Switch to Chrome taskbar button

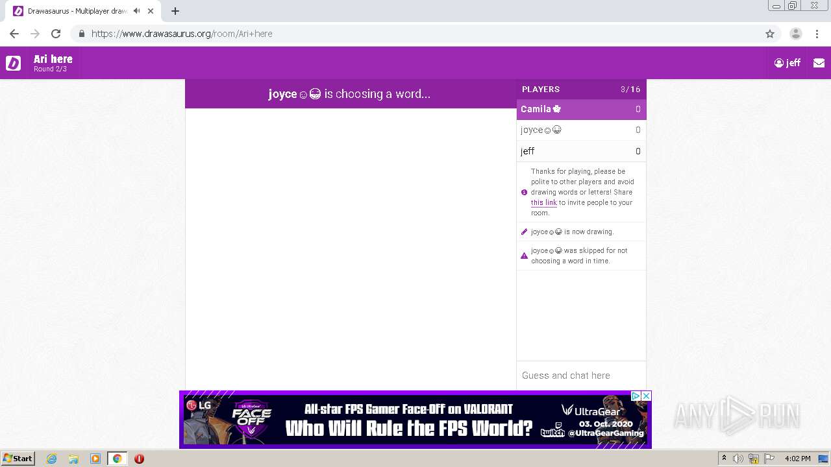tap(117, 459)
